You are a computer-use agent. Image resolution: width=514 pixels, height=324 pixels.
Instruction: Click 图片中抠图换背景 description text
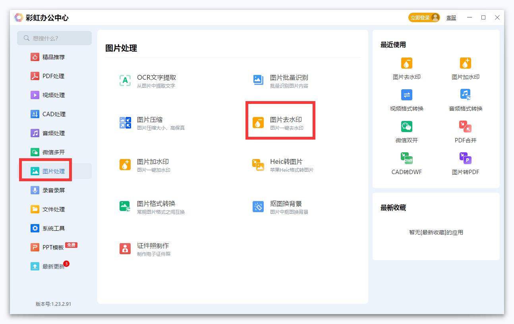click(x=289, y=212)
